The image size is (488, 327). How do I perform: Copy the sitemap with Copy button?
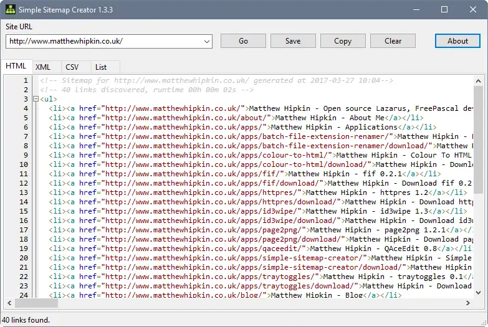(x=343, y=41)
